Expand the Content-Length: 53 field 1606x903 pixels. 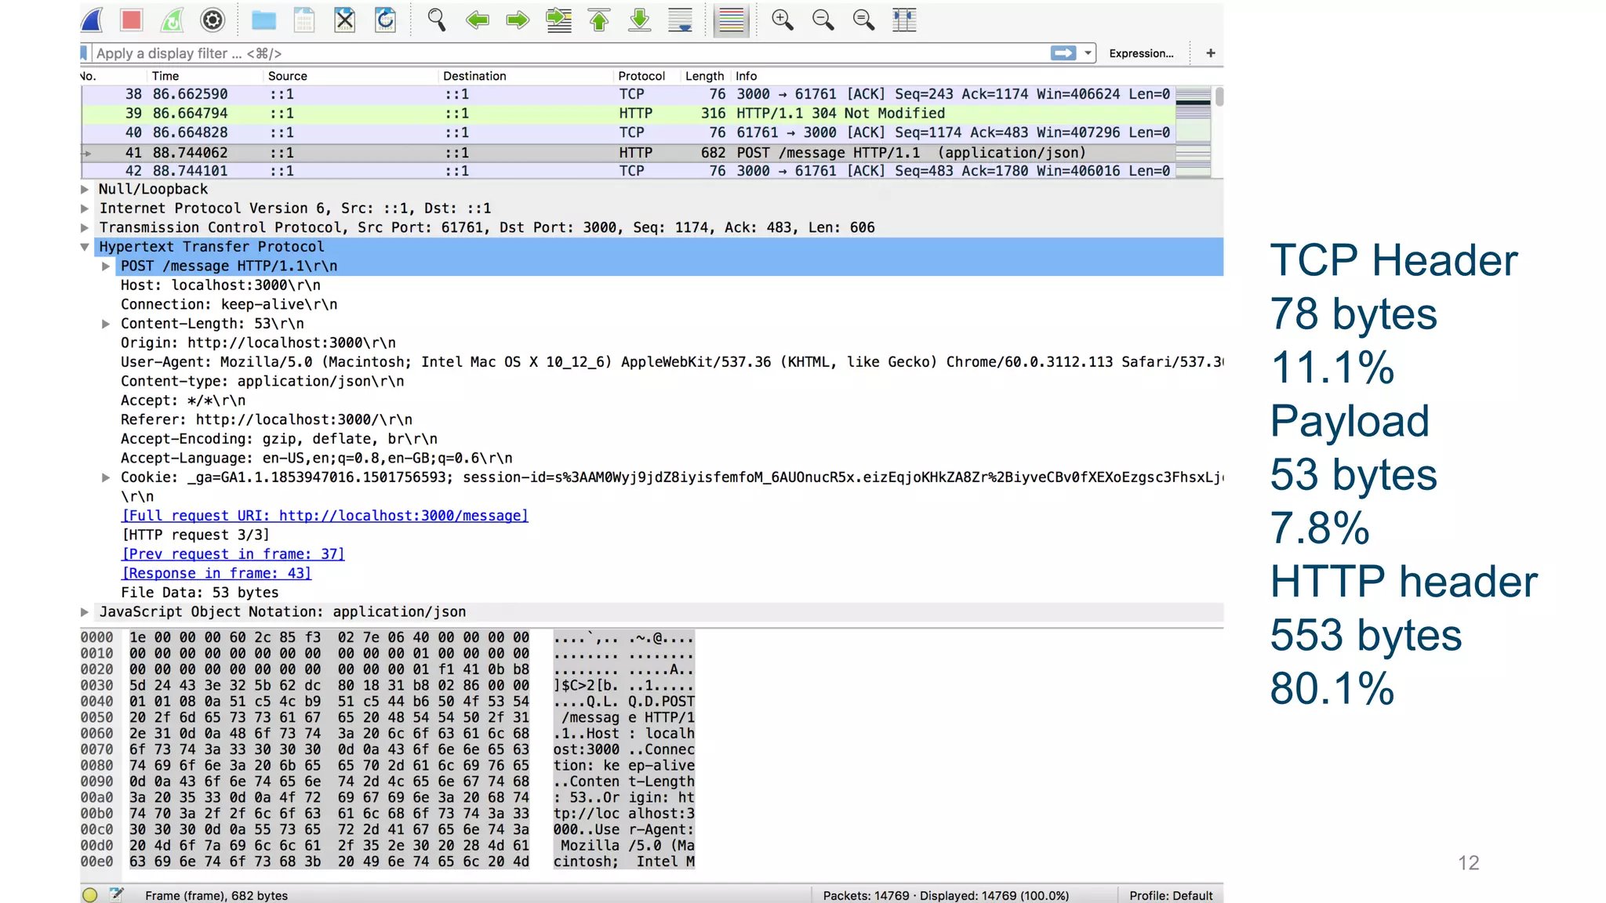pyautogui.click(x=106, y=324)
